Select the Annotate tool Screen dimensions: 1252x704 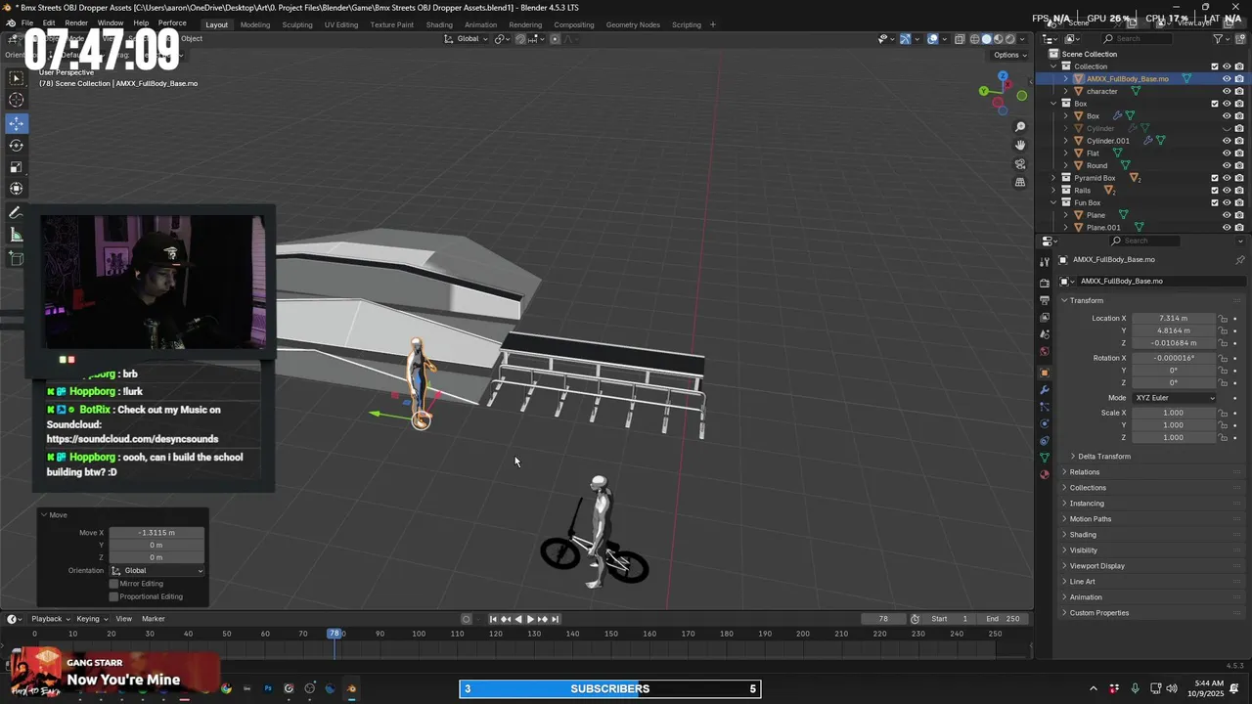pyautogui.click(x=17, y=212)
